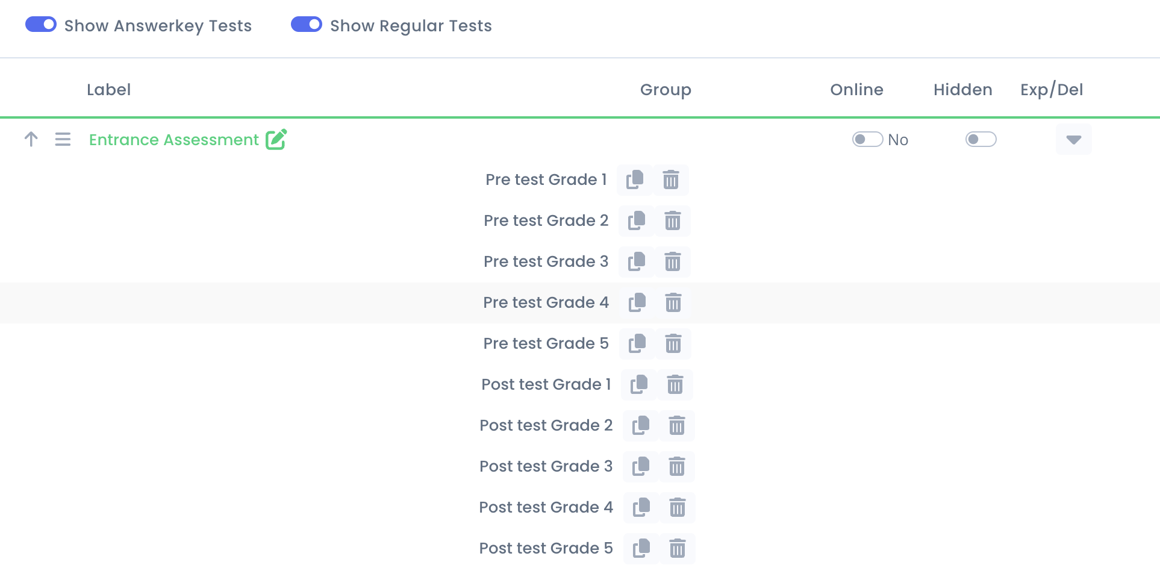This screenshot has height=565, width=1160.
Task: Click the Label column header
Action: pyautogui.click(x=109, y=90)
